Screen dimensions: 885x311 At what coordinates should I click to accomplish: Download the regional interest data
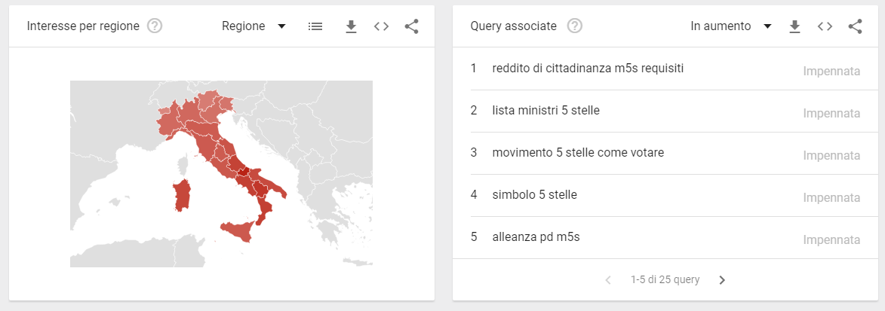(x=351, y=26)
